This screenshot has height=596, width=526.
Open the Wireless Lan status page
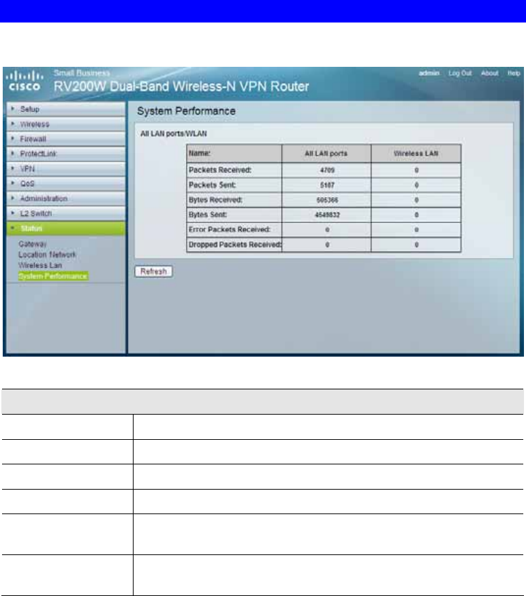pos(40,265)
